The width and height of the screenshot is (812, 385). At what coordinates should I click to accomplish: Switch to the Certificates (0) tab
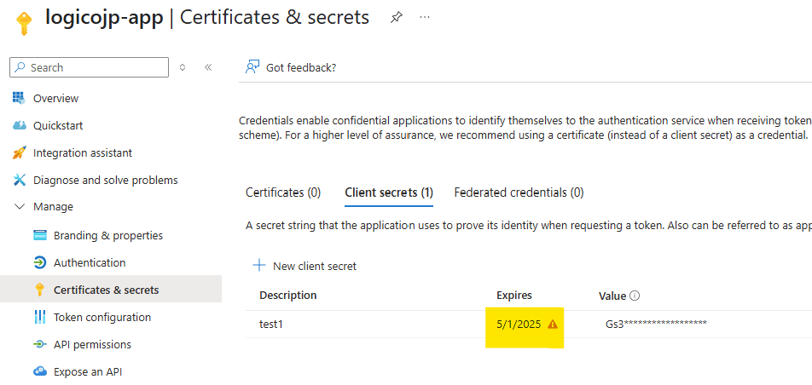click(283, 192)
